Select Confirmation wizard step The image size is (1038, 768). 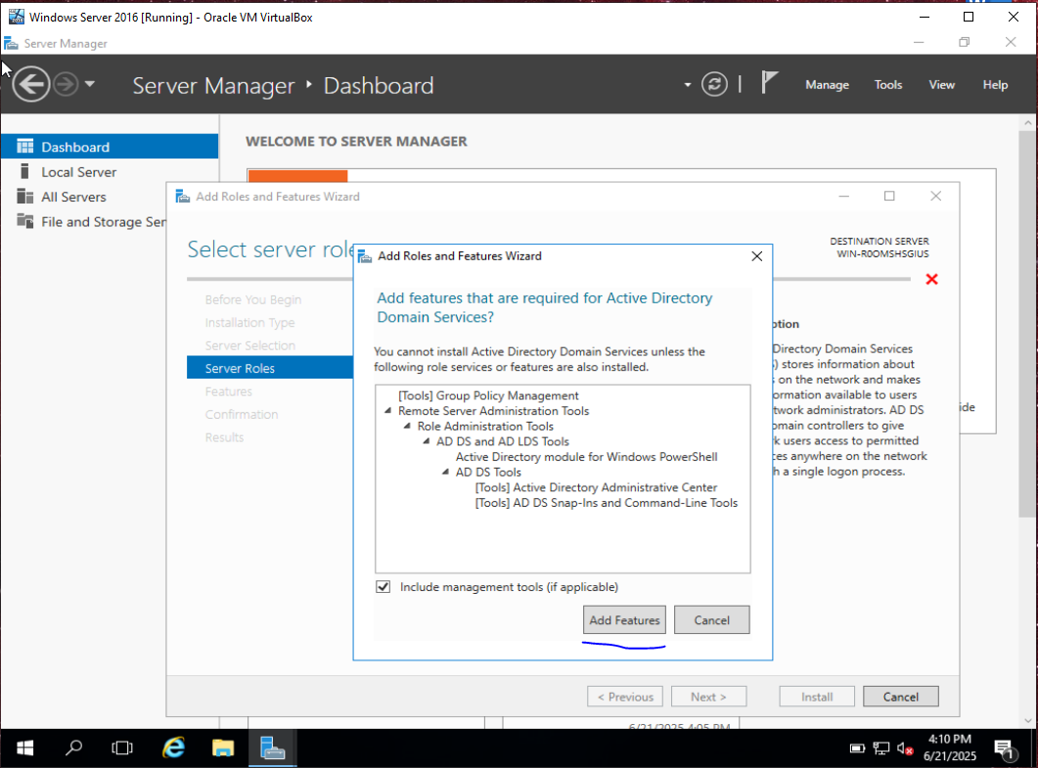(x=241, y=414)
